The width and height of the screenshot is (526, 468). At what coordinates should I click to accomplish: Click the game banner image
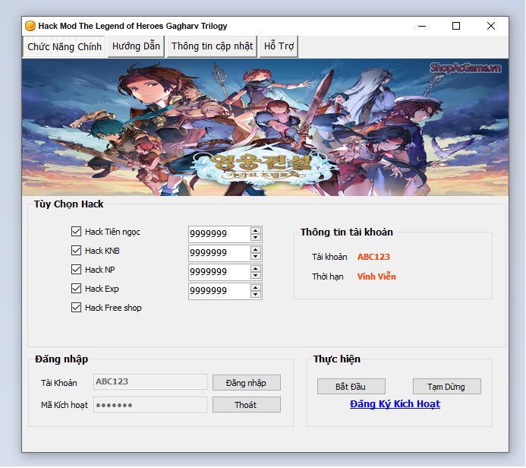click(265, 127)
